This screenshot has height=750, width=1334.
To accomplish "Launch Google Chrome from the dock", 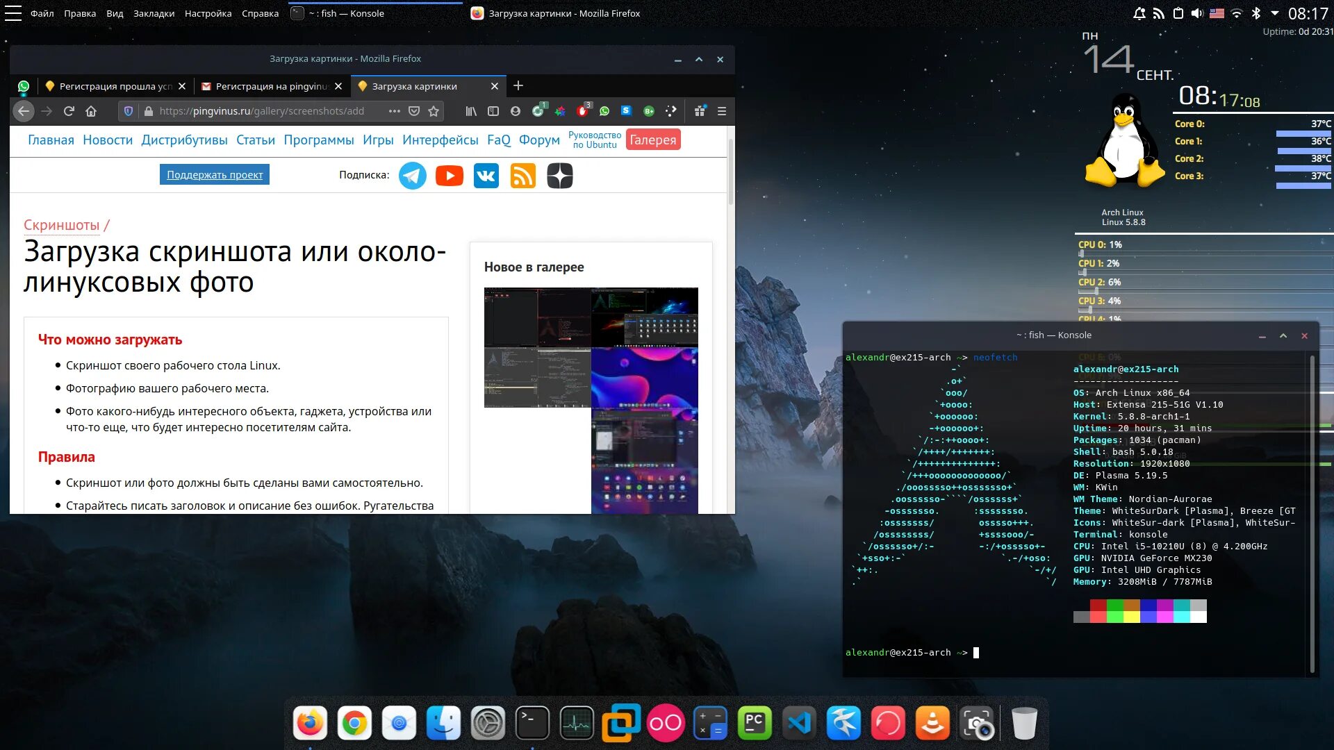I will [x=354, y=724].
